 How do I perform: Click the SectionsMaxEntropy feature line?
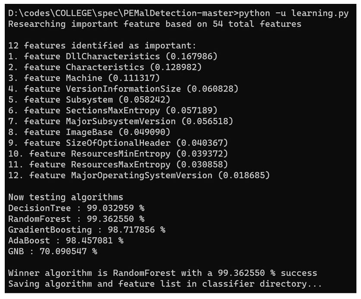(113, 110)
